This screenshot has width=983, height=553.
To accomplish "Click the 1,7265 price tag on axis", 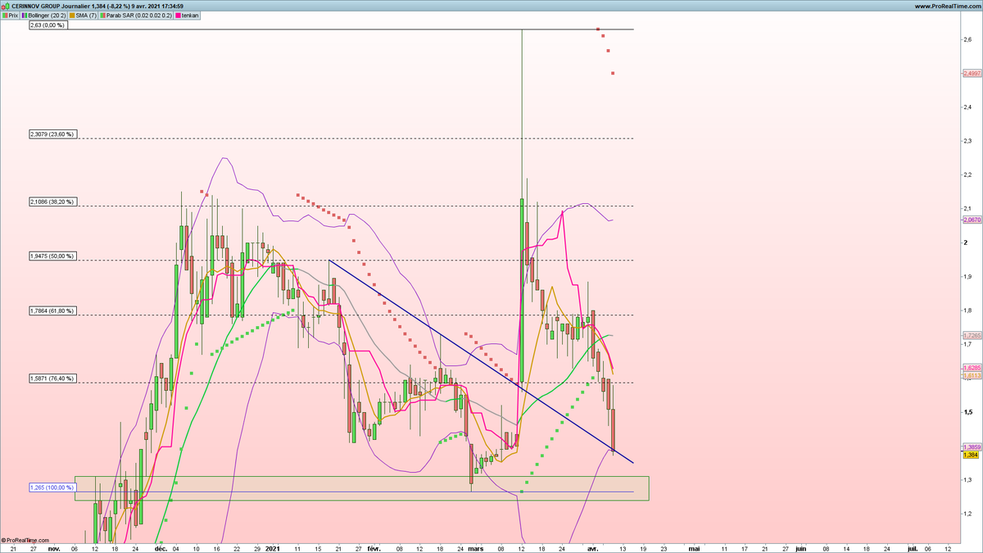I will click(x=972, y=336).
